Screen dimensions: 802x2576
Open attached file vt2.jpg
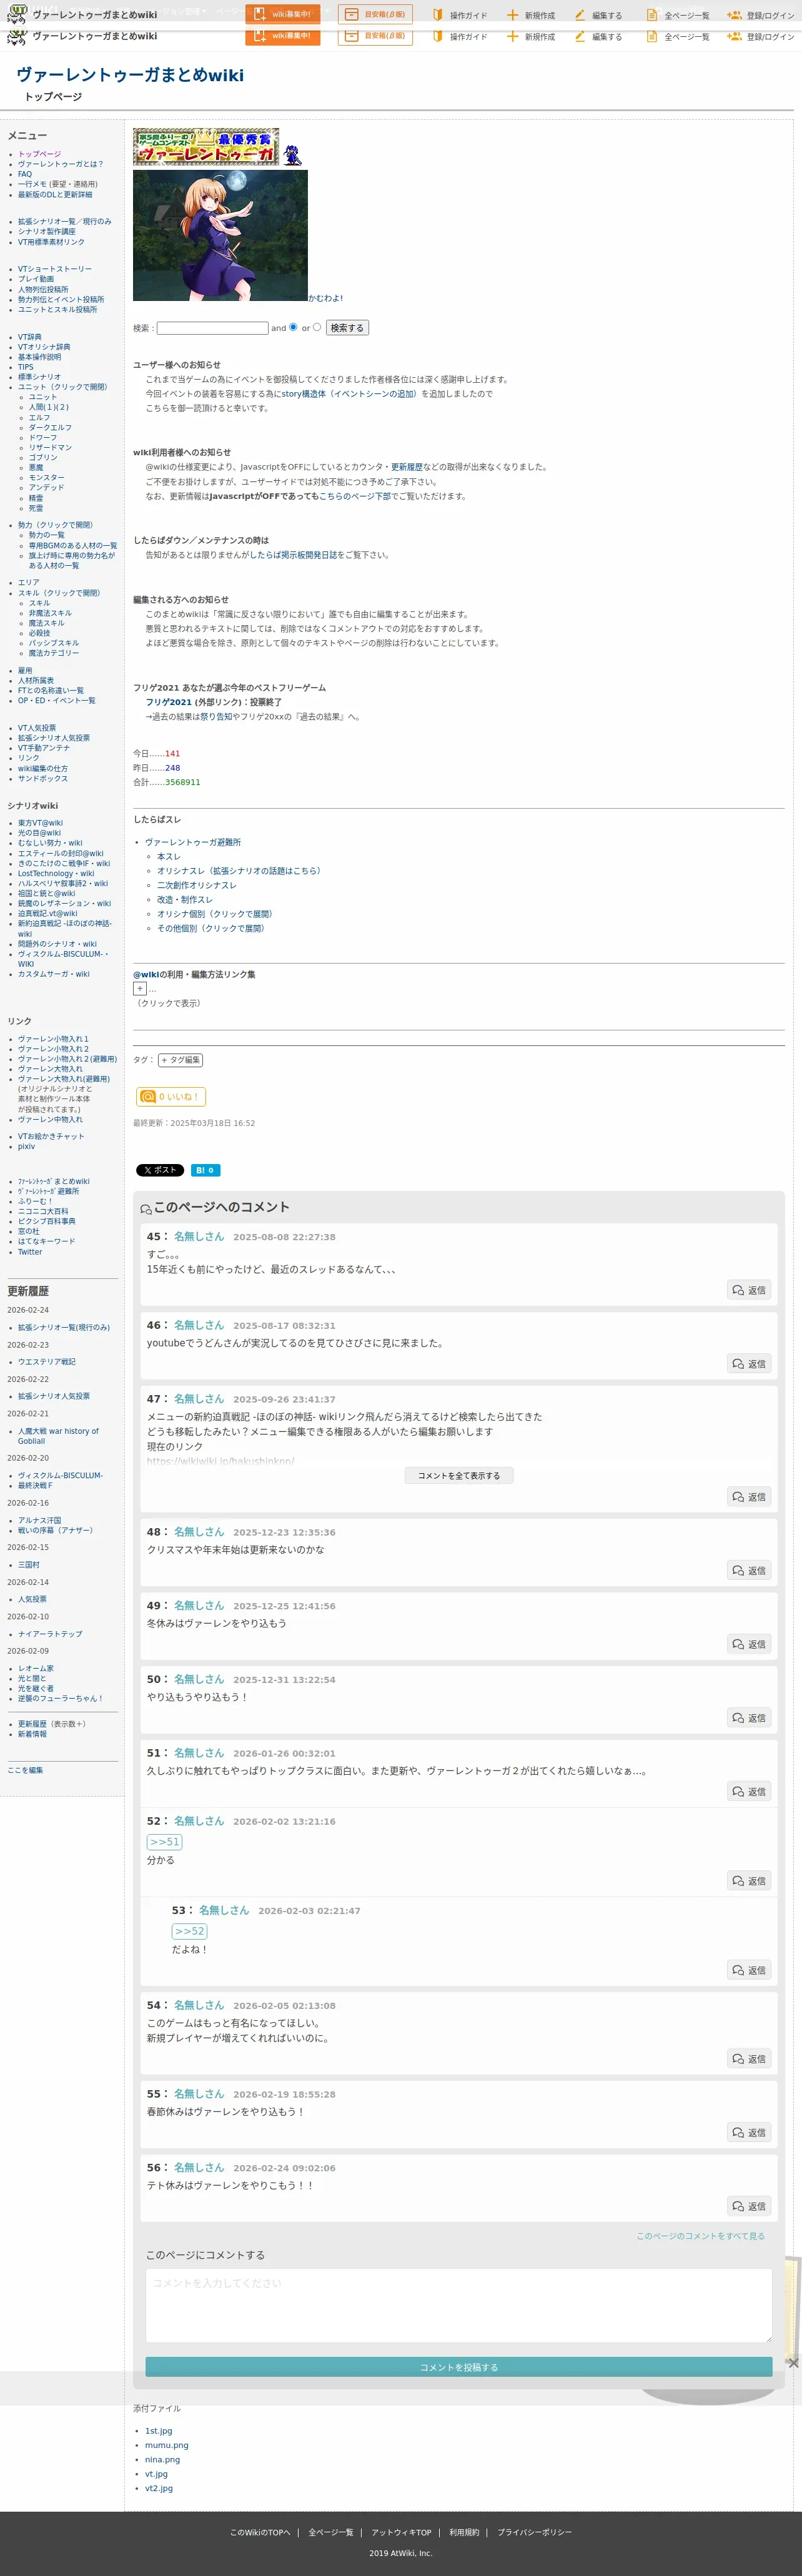point(159,2488)
